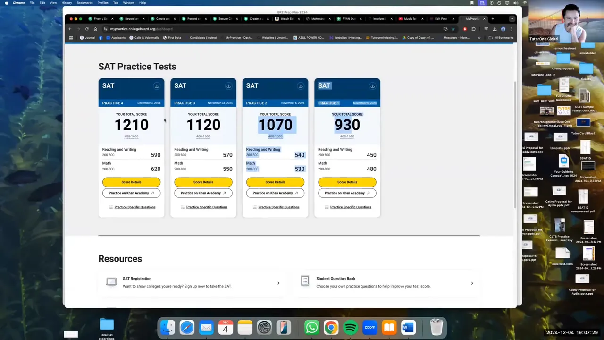Image resolution: width=604 pixels, height=340 pixels.
Task: Open the History menu
Action: click(67, 3)
